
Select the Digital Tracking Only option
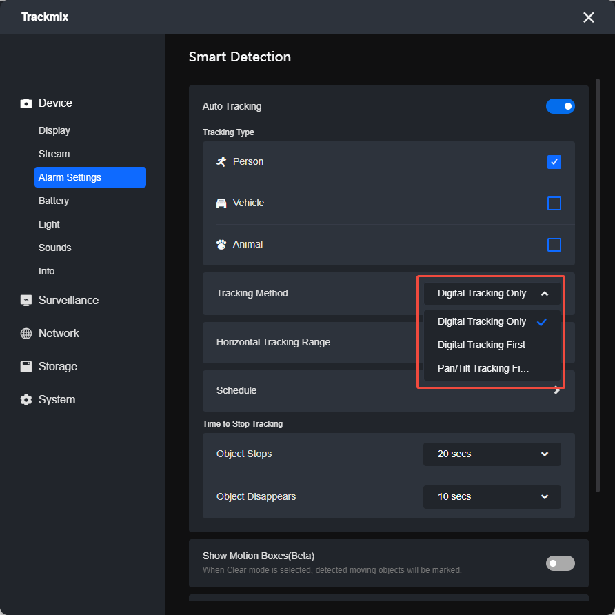click(492, 321)
